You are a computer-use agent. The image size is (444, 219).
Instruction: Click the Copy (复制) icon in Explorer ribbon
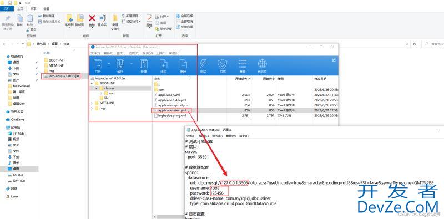pyautogui.click(x=19, y=18)
